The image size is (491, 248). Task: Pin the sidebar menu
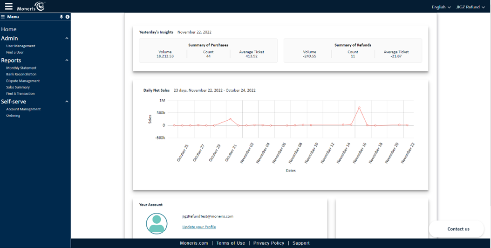(x=61, y=17)
